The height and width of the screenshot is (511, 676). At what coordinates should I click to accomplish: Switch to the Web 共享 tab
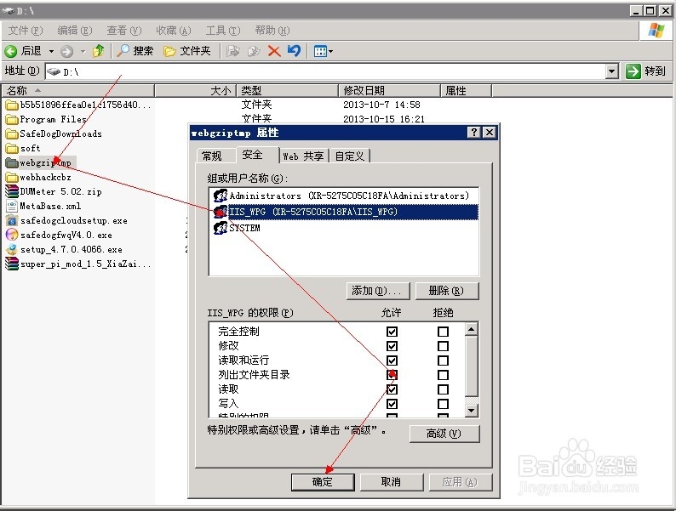click(303, 156)
